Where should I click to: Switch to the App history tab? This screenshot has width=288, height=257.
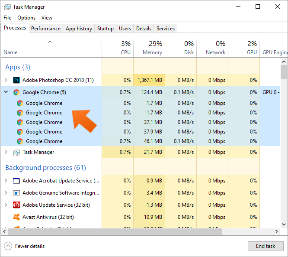(x=79, y=29)
